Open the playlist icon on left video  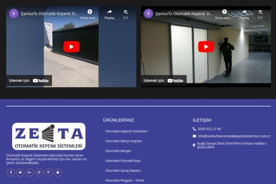click(125, 12)
